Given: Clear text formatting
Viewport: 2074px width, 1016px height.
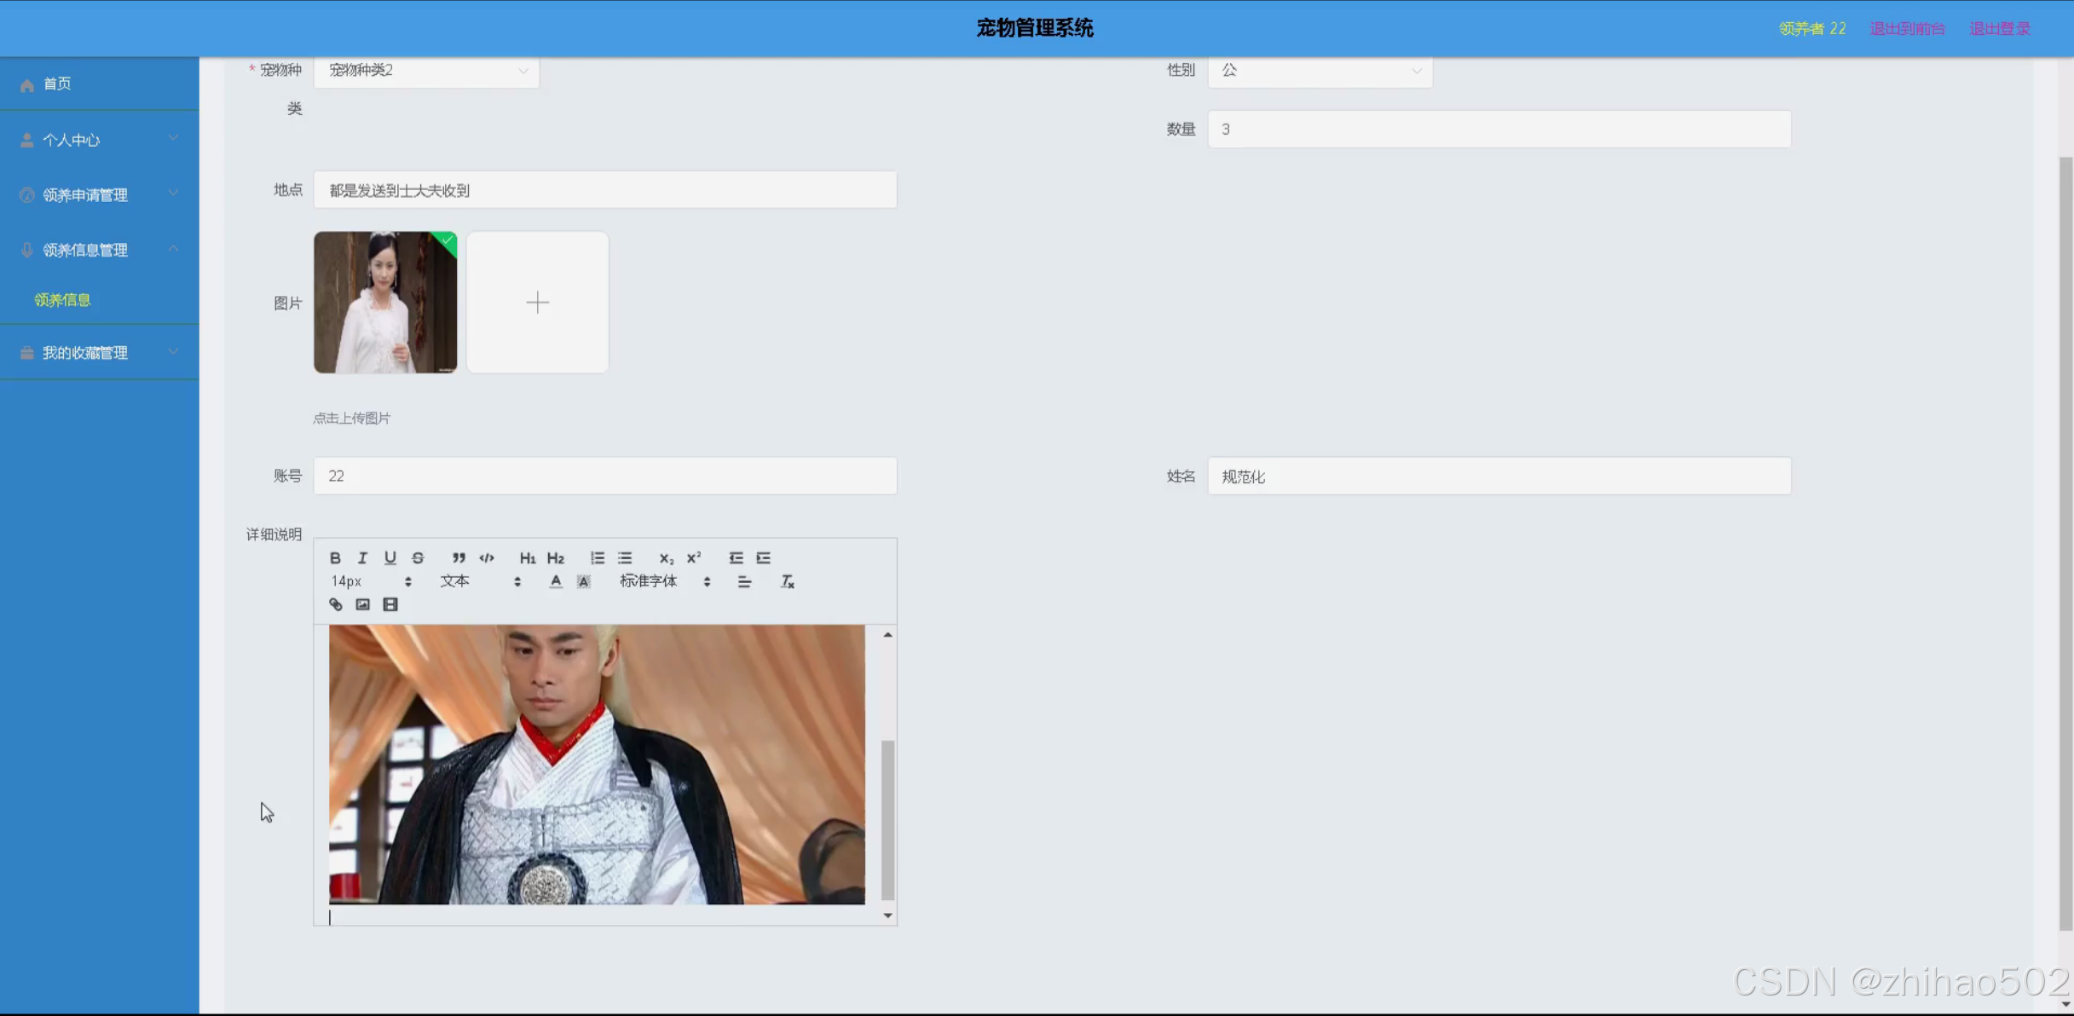Looking at the screenshot, I should click(787, 581).
